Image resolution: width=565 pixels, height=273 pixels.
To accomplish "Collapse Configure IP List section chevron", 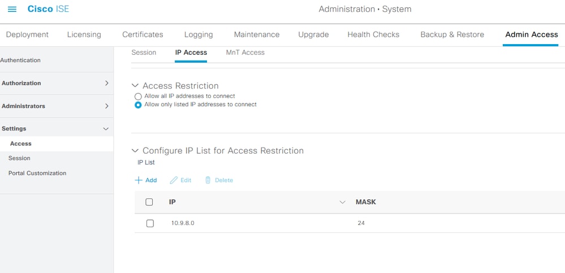I will (x=135, y=151).
